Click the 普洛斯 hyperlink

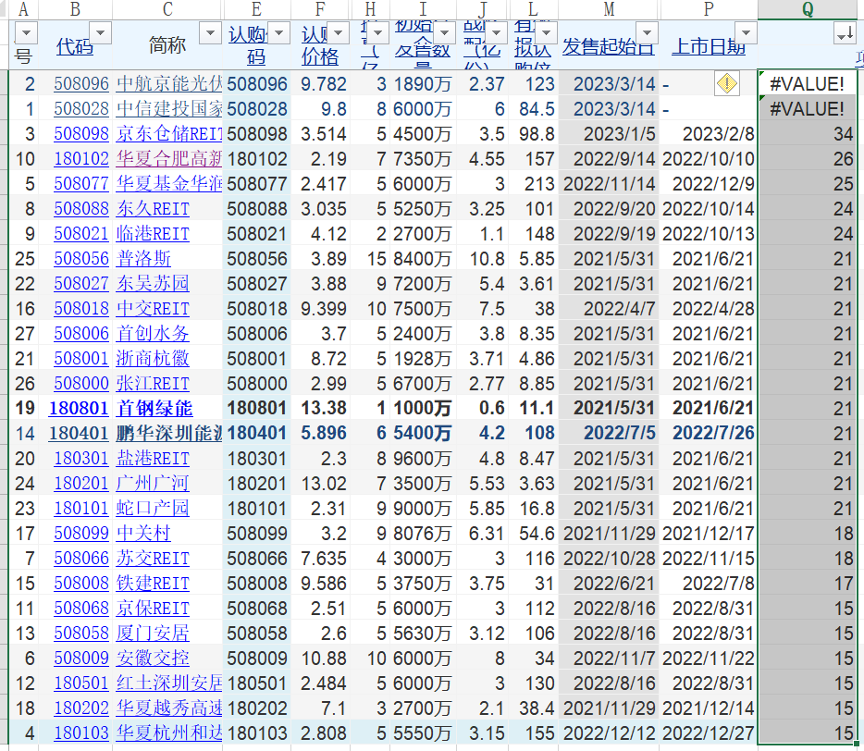coord(143,259)
